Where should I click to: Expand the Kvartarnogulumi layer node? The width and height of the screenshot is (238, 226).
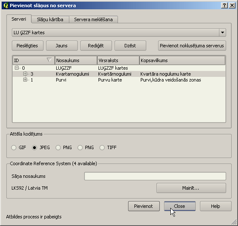click(25, 74)
